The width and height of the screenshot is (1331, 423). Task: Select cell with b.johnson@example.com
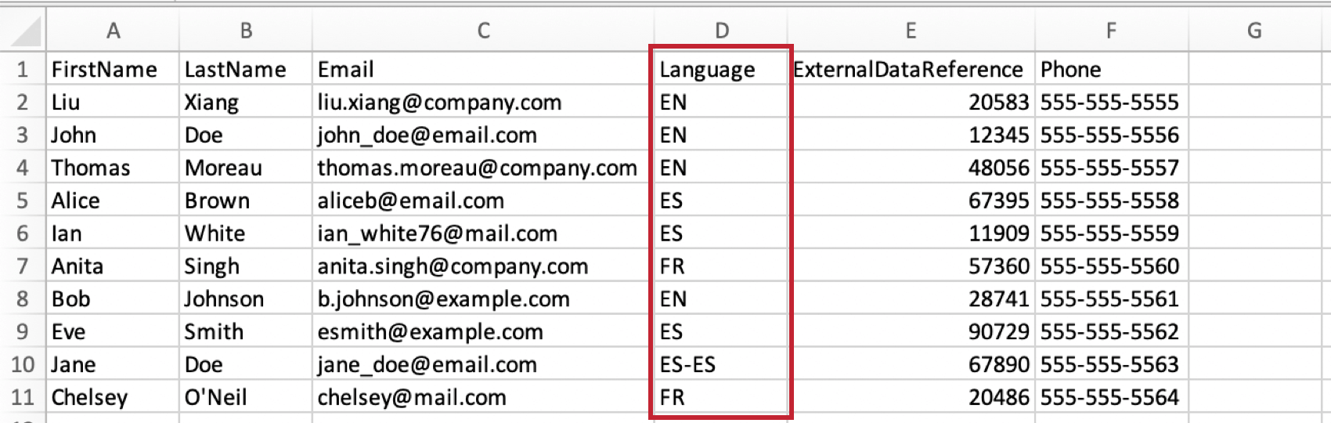(x=483, y=299)
